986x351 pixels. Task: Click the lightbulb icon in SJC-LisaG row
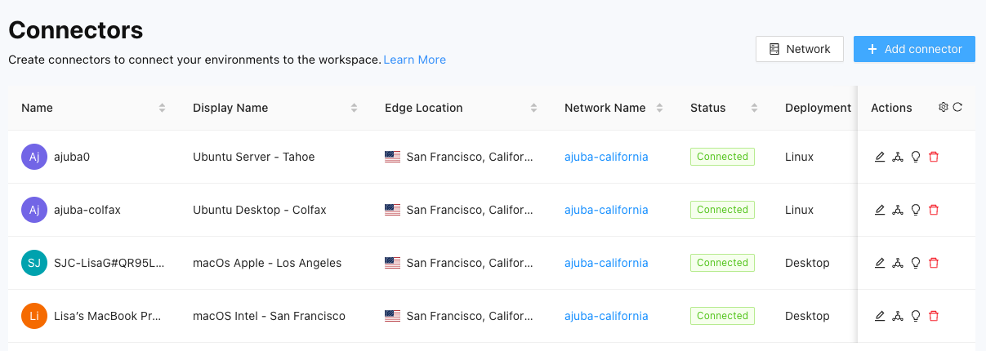(916, 263)
